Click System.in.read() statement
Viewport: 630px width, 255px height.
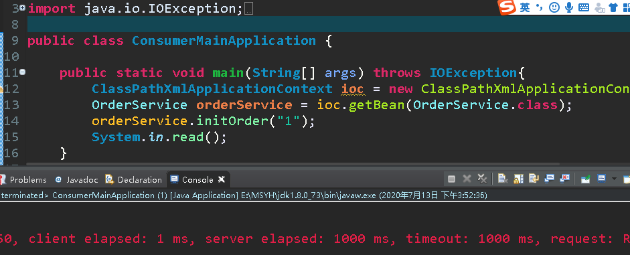(159, 137)
